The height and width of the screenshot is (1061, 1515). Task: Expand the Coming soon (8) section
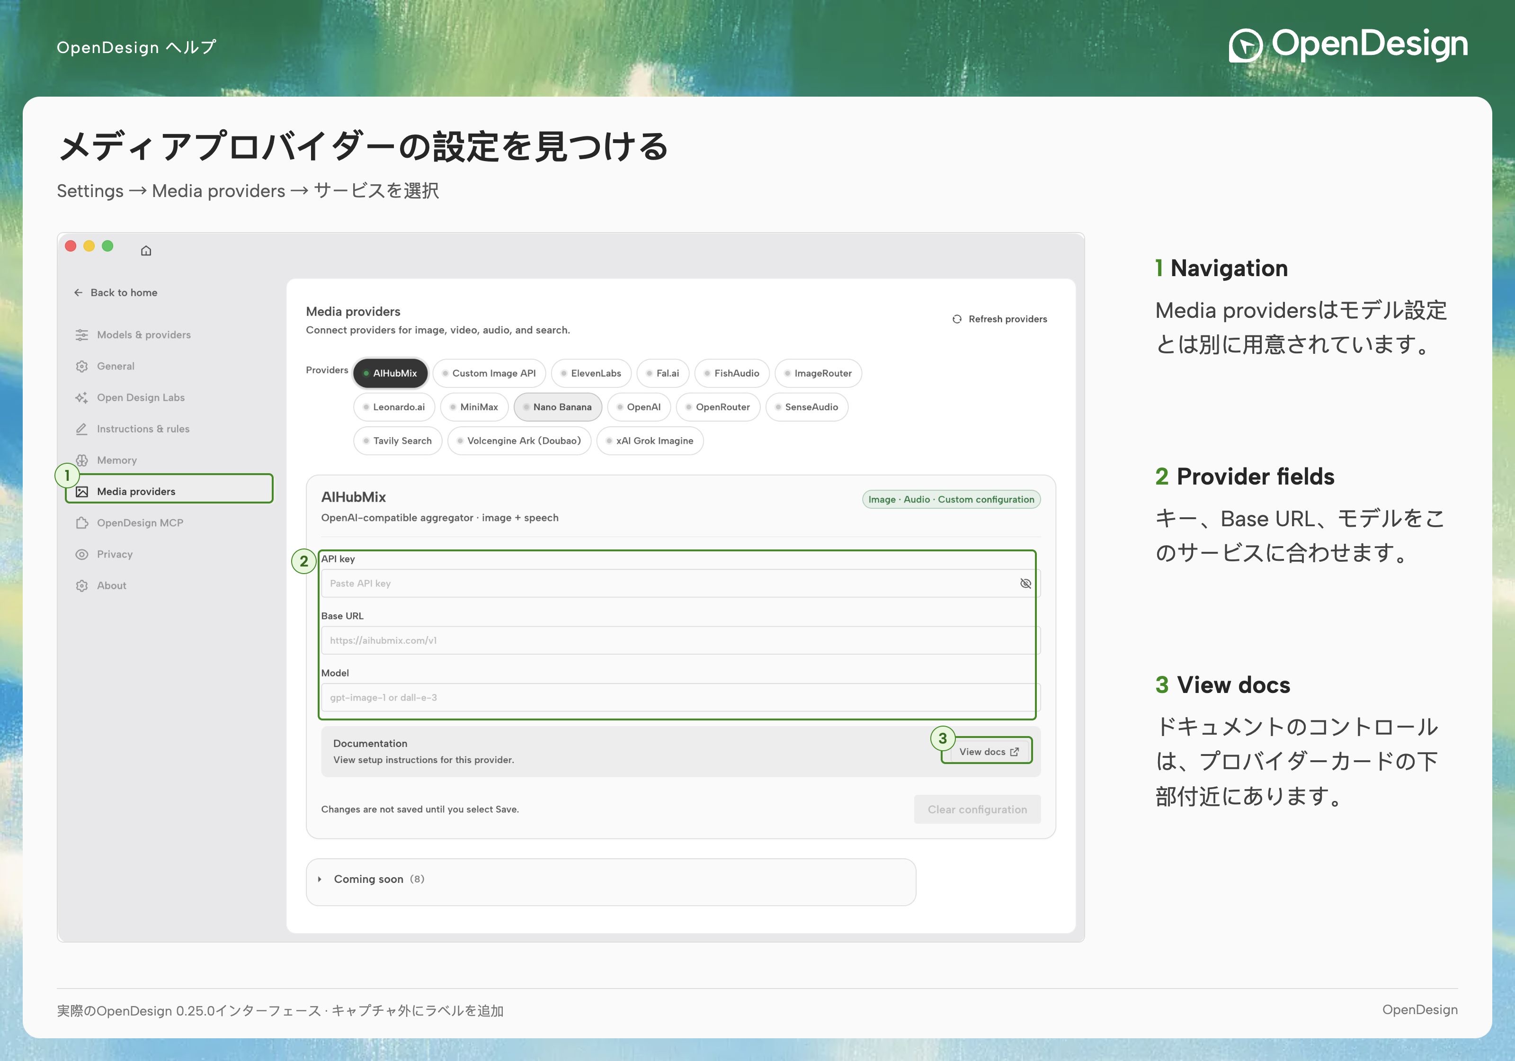pyautogui.click(x=611, y=882)
